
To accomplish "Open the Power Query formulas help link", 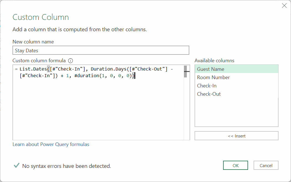I will point(51,144).
